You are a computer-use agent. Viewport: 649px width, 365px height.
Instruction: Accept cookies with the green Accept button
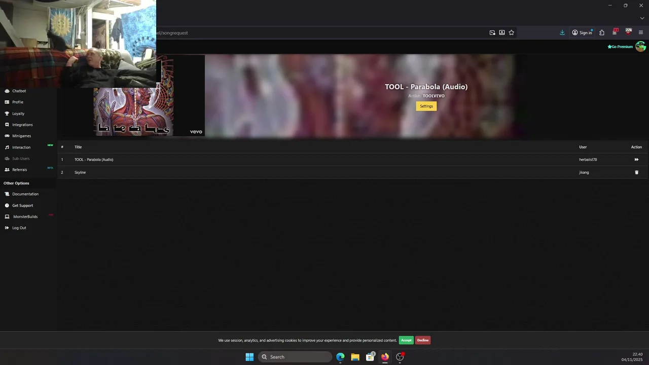click(x=406, y=340)
